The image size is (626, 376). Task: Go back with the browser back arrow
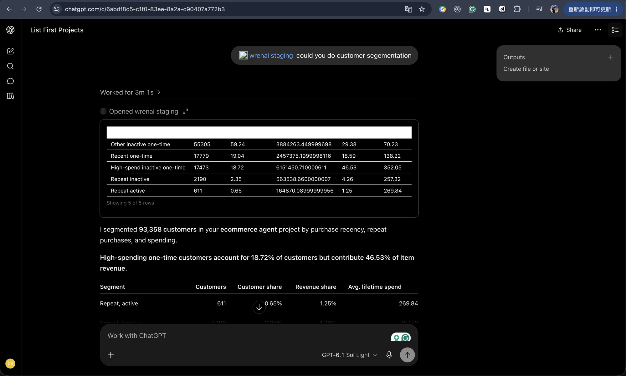pos(9,9)
